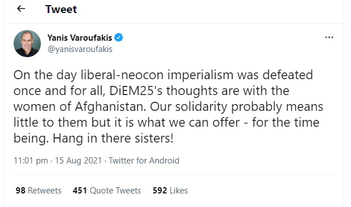
Task: Click the phrase "Hang in there sisters!"
Action: coord(113,139)
